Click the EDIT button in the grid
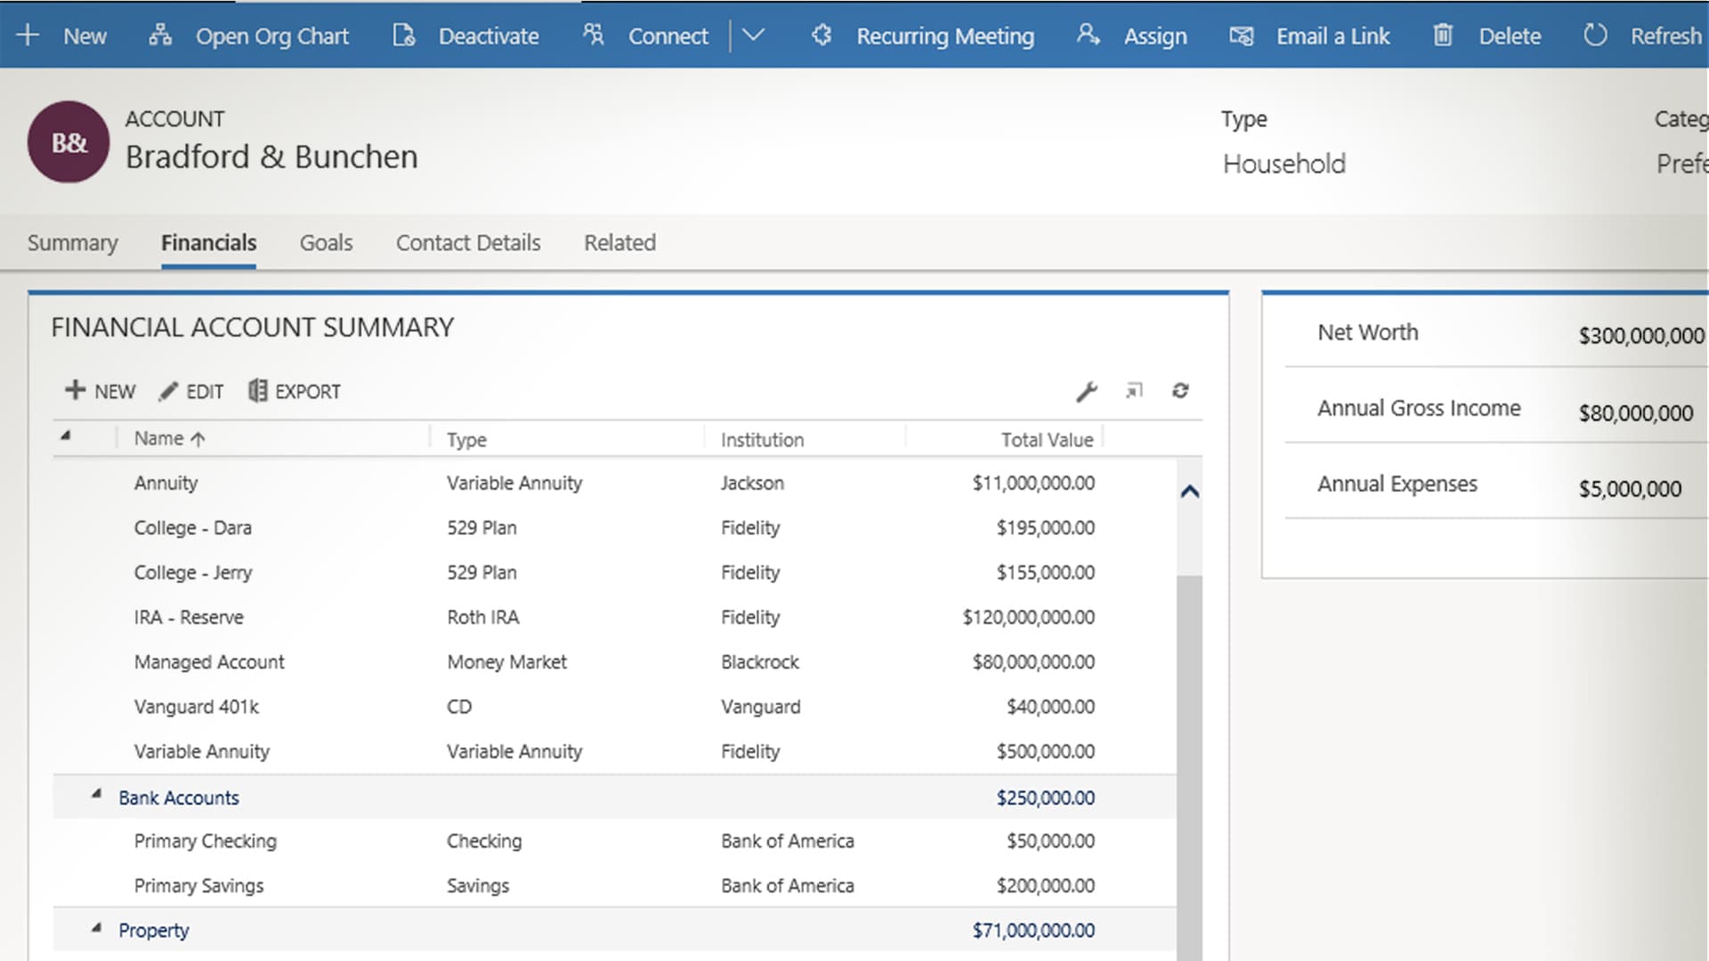The height and width of the screenshot is (961, 1709). coord(191,392)
